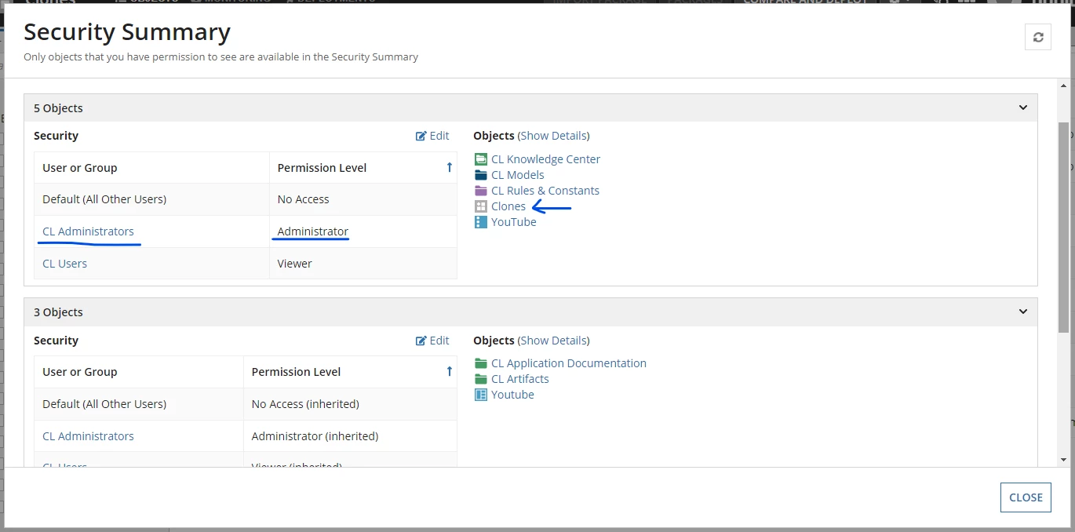
Task: Show Details for 5 Objects list
Action: pos(553,136)
